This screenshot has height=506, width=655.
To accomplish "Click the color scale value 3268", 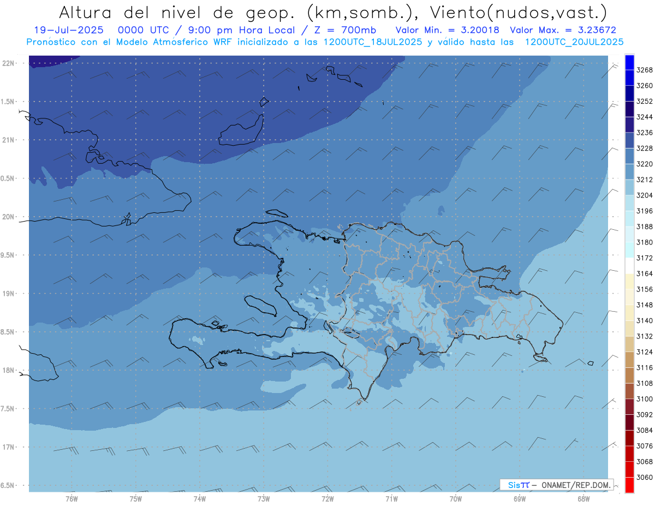I will 645,70.
